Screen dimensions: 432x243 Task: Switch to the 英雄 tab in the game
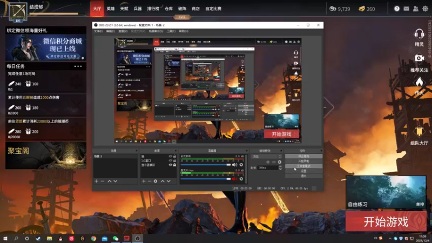(x=111, y=9)
